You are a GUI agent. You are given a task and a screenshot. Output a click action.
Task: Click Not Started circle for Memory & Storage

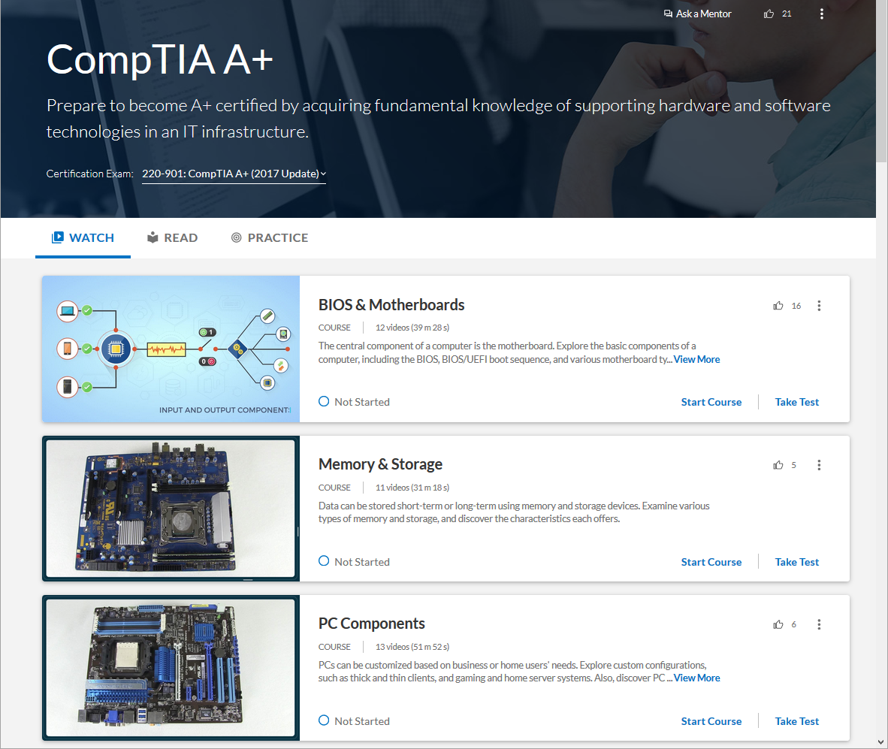(324, 561)
